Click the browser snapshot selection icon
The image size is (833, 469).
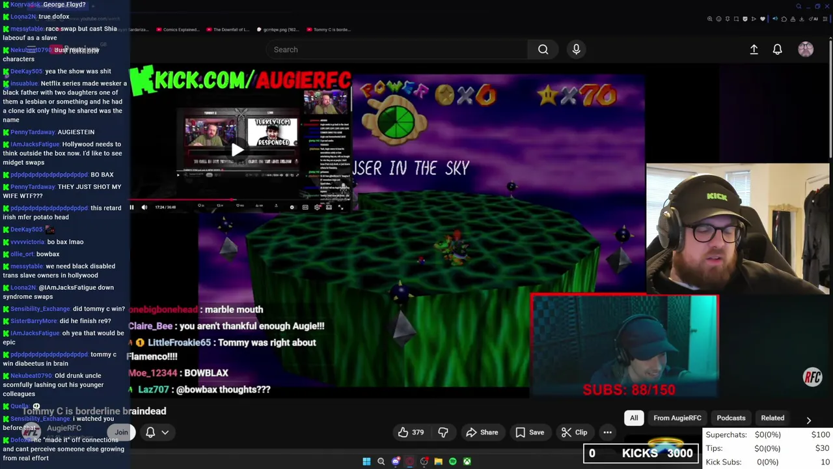[736, 19]
